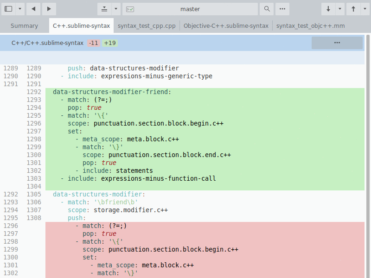Expand the dropdown next to the stash icon

115,9
